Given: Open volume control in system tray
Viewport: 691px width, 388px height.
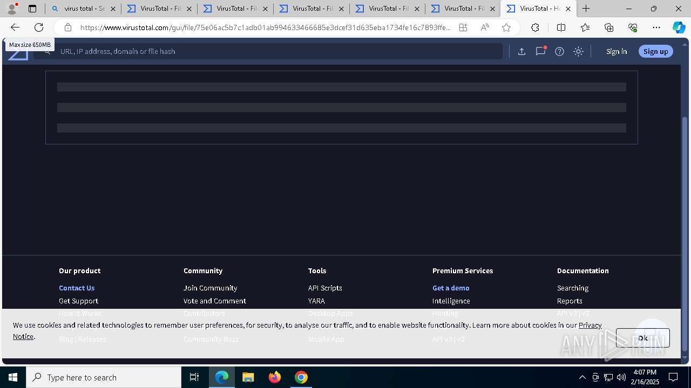Looking at the screenshot, I should coord(621,377).
